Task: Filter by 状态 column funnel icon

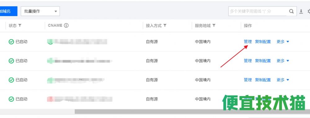Action: 20,25
